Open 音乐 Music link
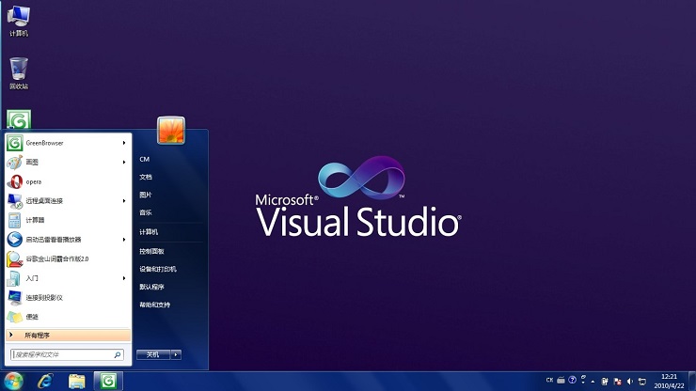This screenshot has height=391, width=696. 146,212
